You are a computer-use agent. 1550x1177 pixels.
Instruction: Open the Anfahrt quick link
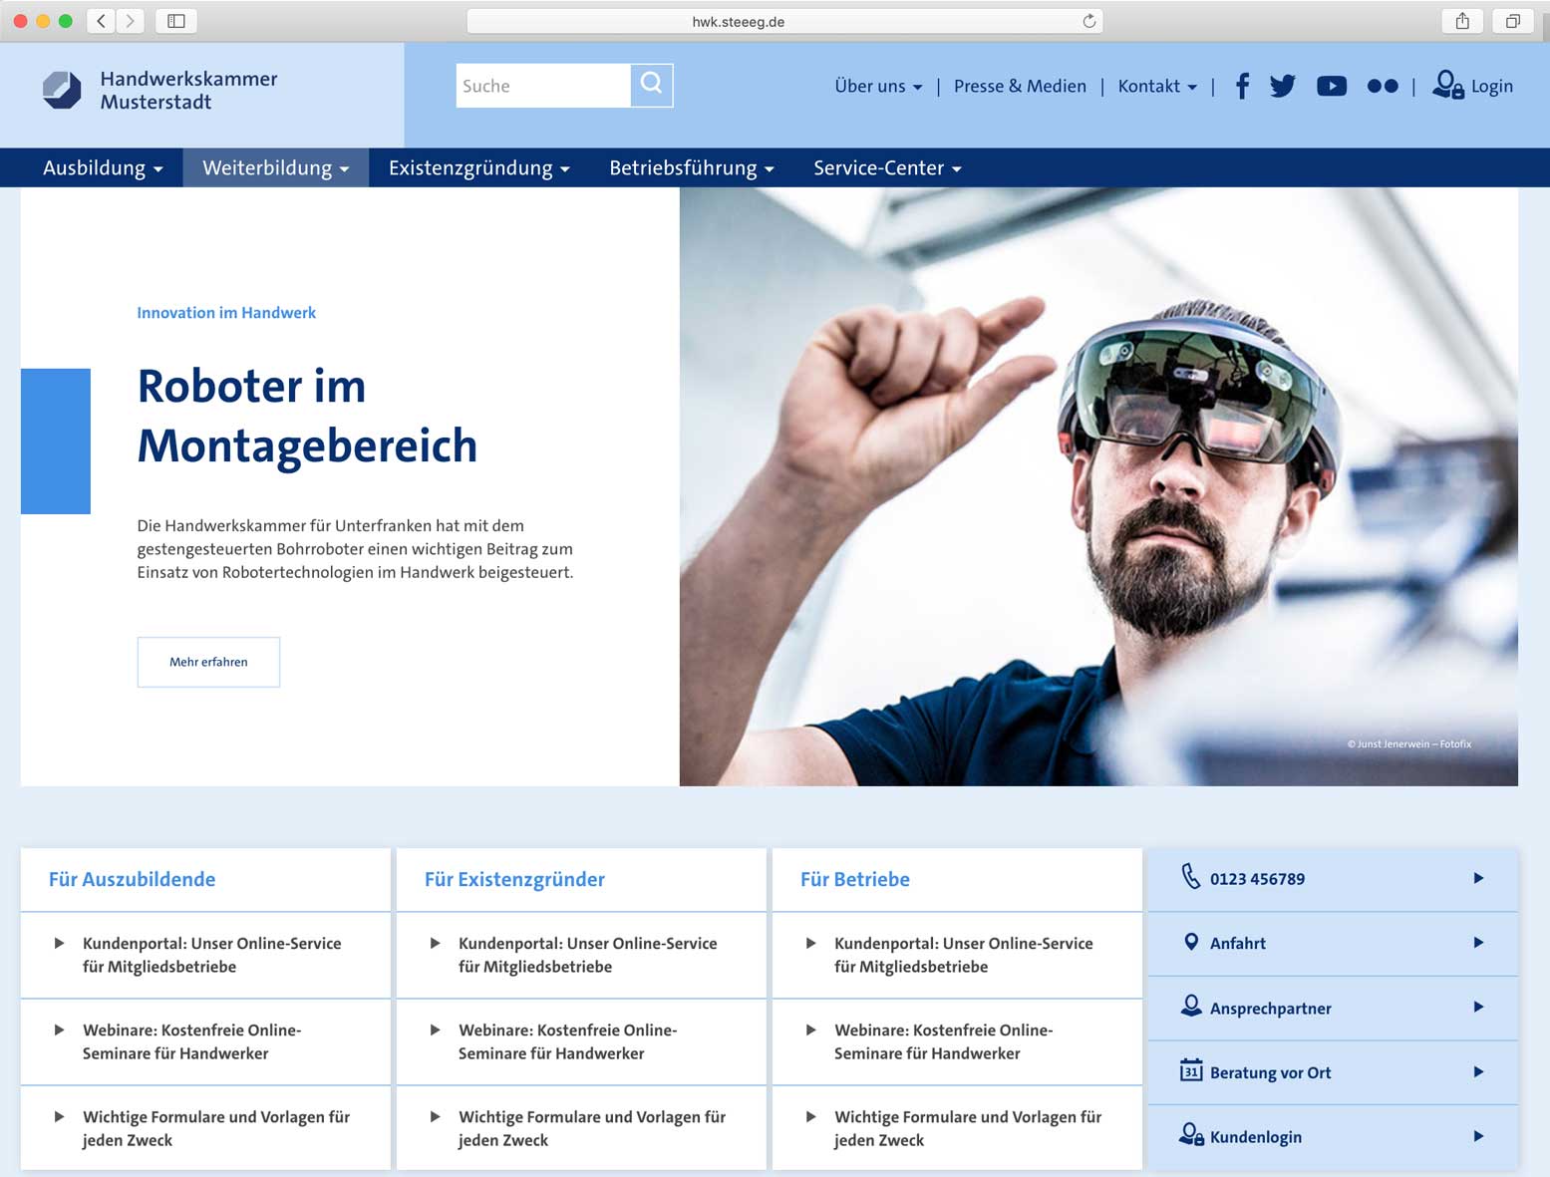tap(1332, 943)
